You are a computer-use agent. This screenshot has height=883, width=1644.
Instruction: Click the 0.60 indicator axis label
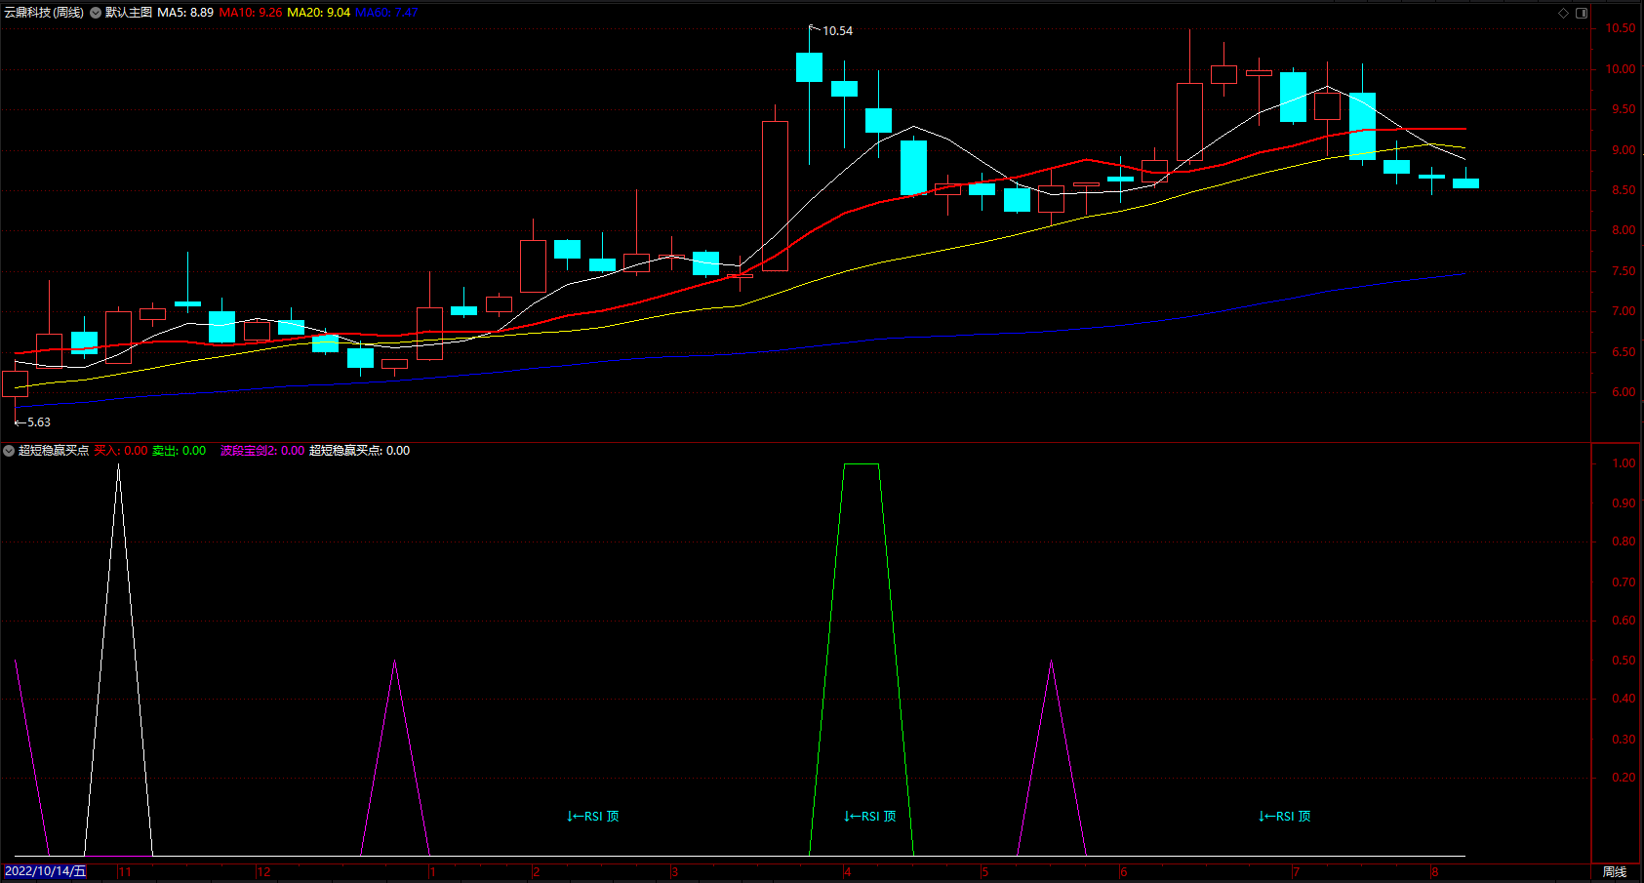pos(1624,621)
